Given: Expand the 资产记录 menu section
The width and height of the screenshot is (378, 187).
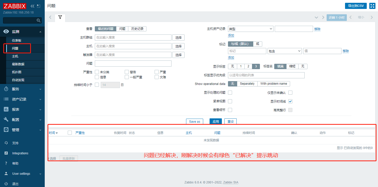Looking at the screenshot, I should coord(40,99).
